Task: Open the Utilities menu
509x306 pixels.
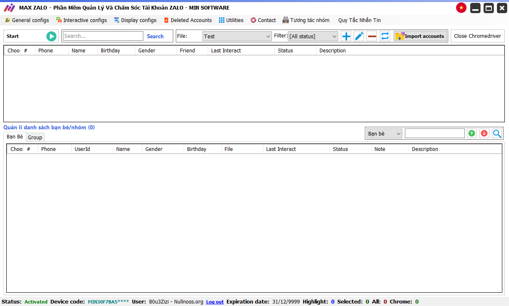Action: [x=231, y=20]
